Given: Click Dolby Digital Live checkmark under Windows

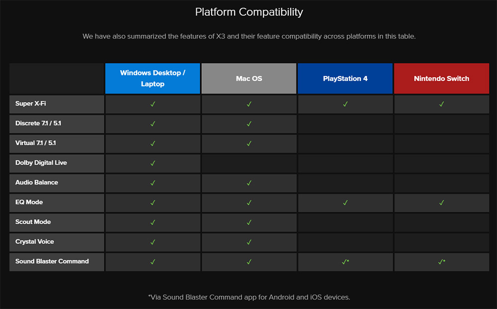Looking at the screenshot, I should pos(153,163).
